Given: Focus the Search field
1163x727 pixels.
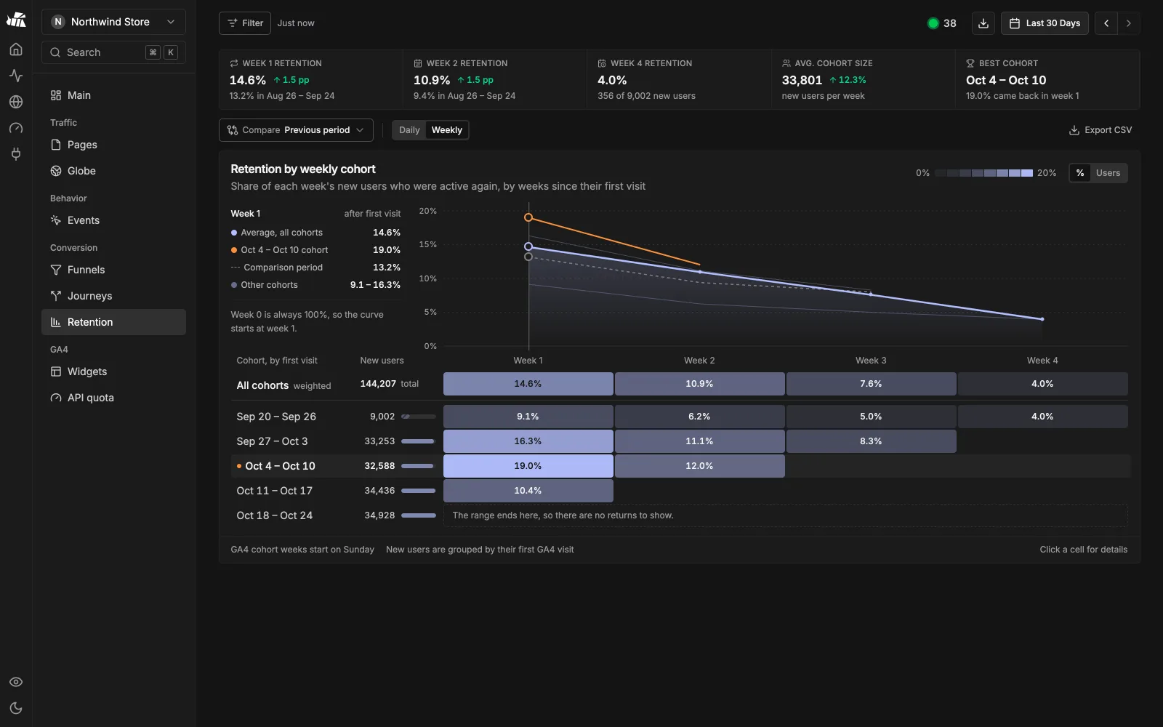Looking at the screenshot, I should click(x=113, y=52).
